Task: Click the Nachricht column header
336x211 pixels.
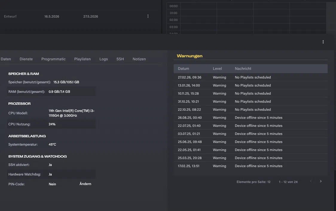Action: [243, 69]
